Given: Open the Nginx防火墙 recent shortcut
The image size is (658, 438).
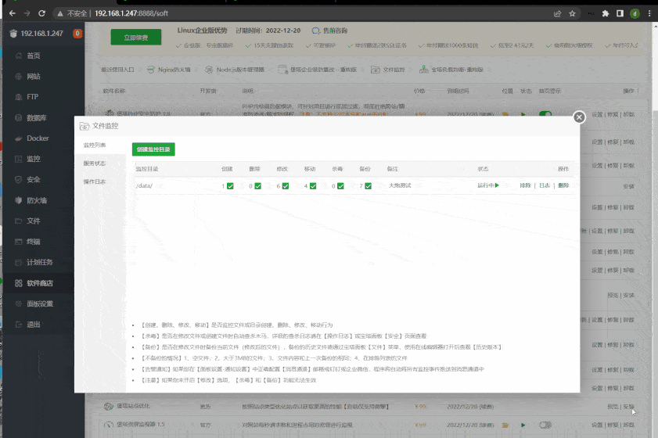Looking at the screenshot, I should click(x=169, y=70).
